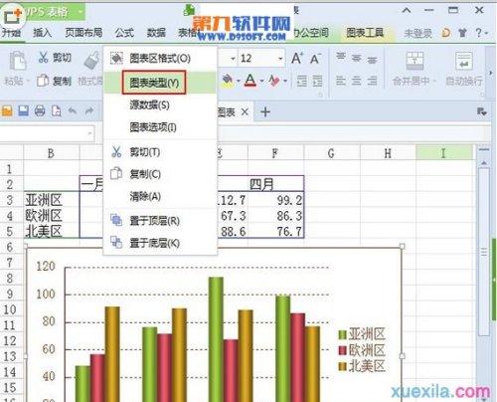Image resolution: width=497 pixels, height=402 pixels.
Task: Click the Paste clipboard icon
Action: click(17, 61)
